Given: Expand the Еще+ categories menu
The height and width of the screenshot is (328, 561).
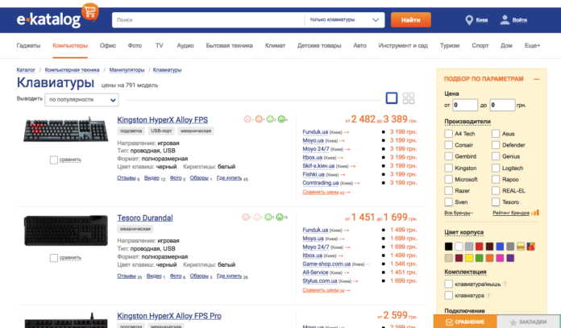Looking at the screenshot, I should pyautogui.click(x=532, y=45).
